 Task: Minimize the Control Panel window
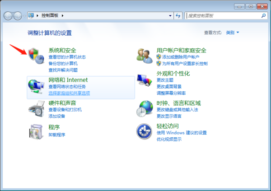click(239, 7)
